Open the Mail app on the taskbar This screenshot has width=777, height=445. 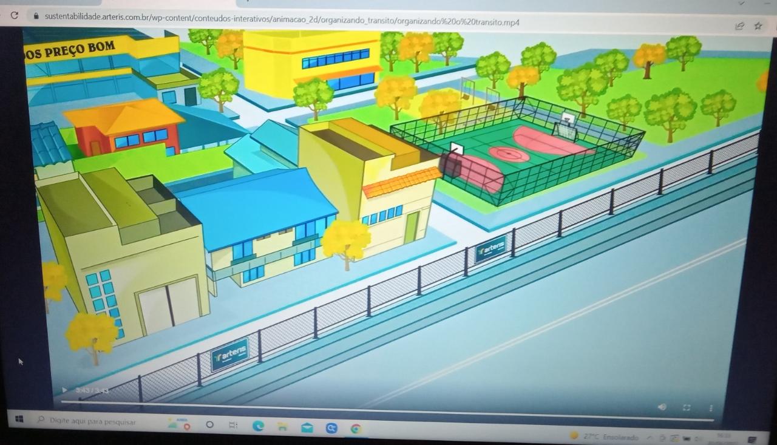308,428
